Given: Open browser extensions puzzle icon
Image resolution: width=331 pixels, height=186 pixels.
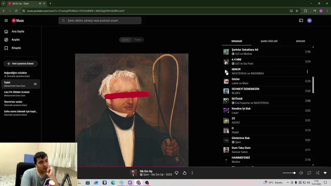Looking at the screenshot, I should [x=305, y=11].
